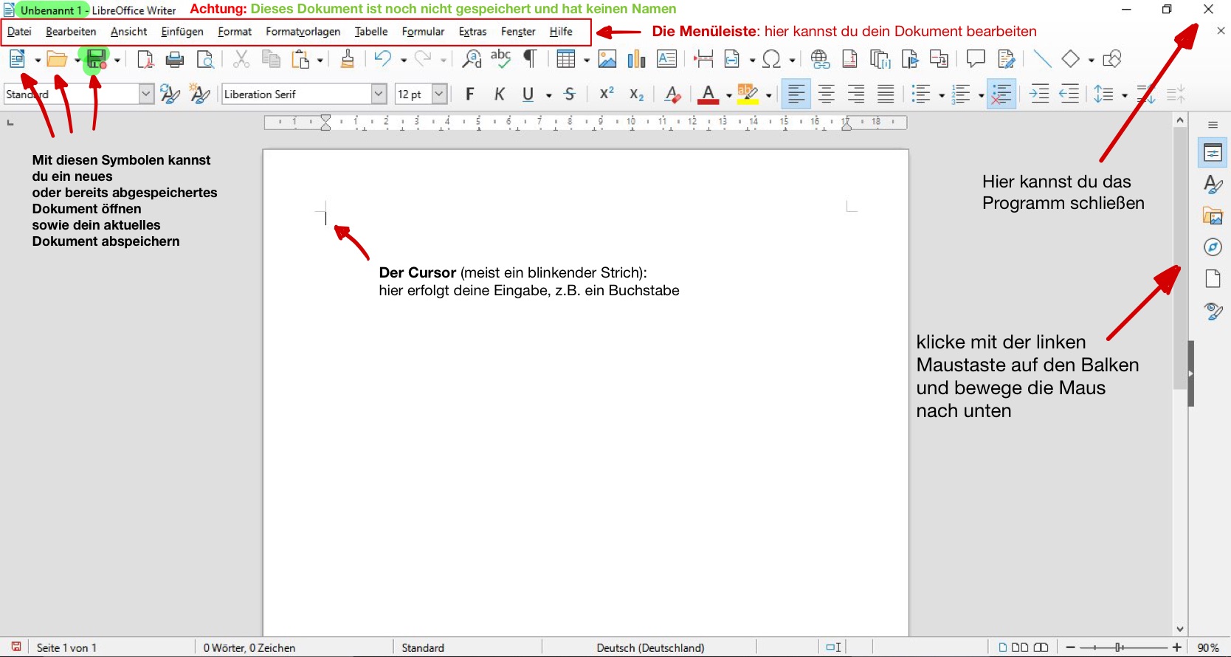1231x657 pixels.
Task: Open the Navigator sidebar panel
Action: tap(1213, 247)
